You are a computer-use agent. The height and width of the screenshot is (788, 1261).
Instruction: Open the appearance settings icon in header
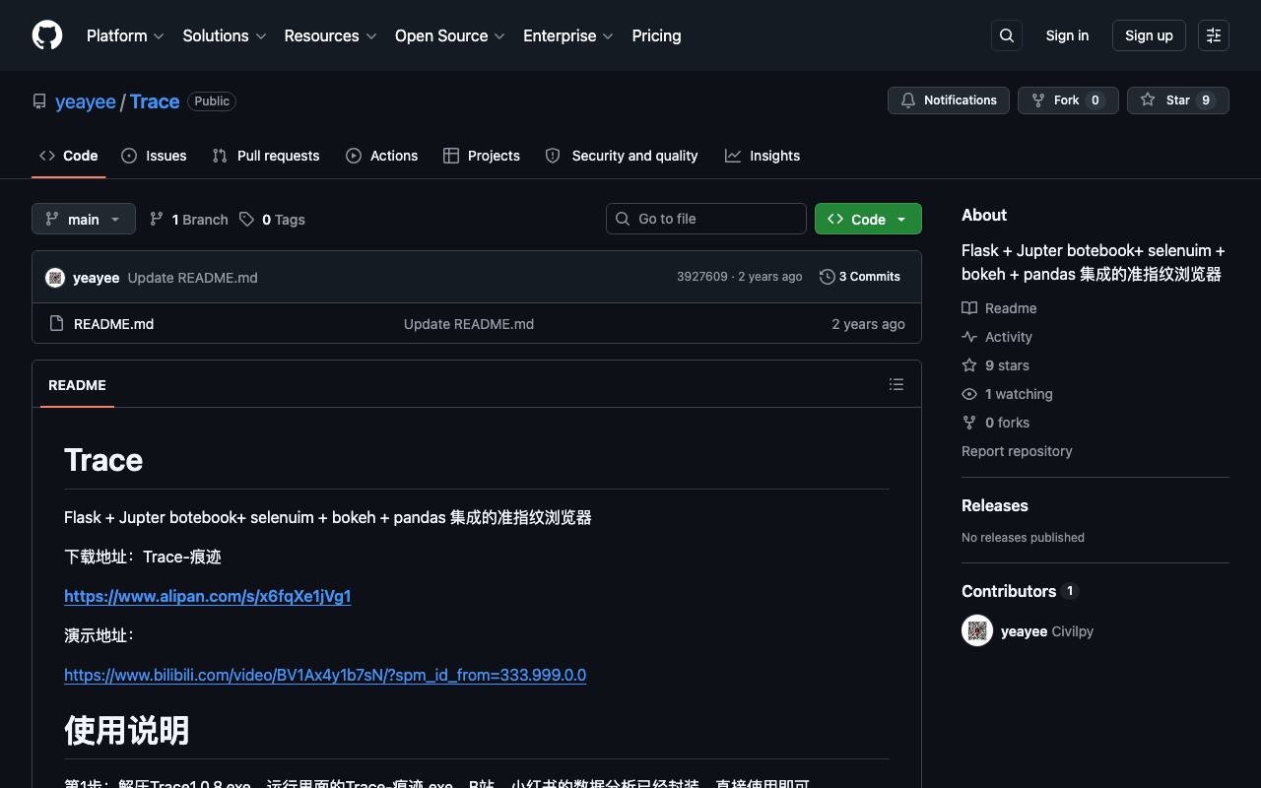coord(1214,35)
